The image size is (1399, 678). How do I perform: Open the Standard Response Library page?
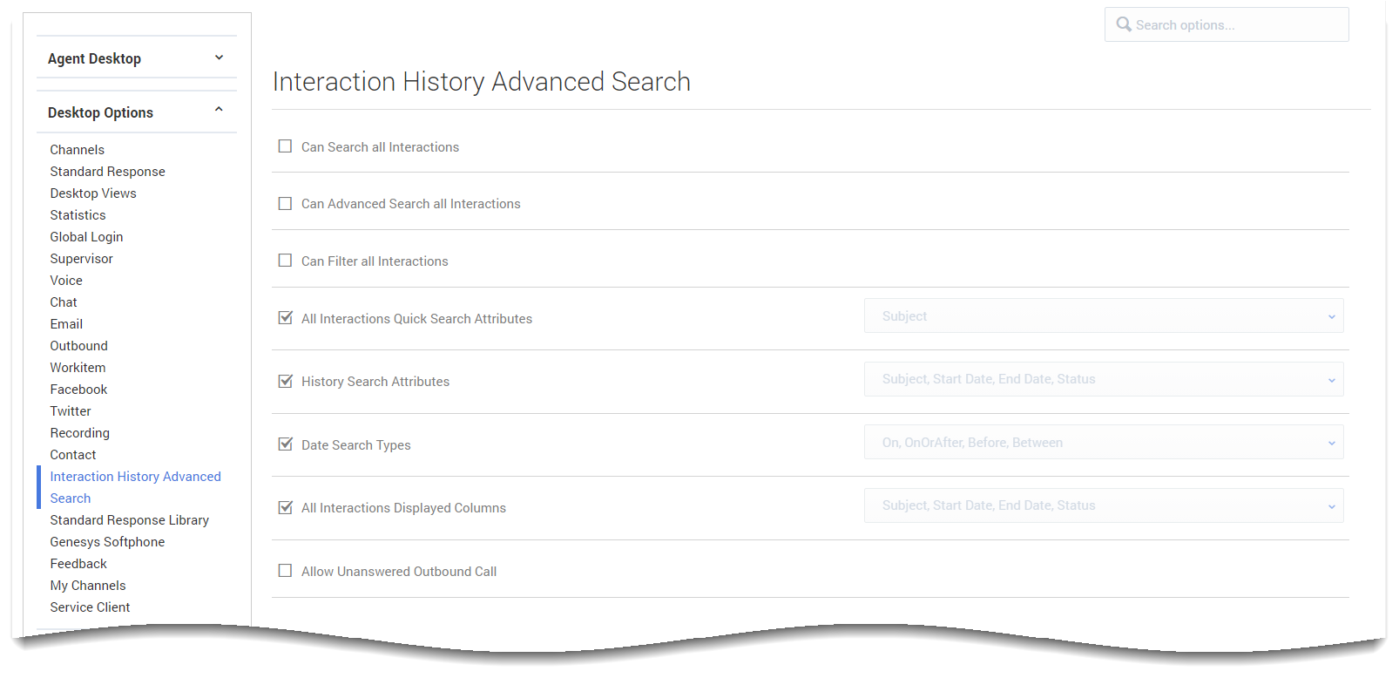click(129, 519)
